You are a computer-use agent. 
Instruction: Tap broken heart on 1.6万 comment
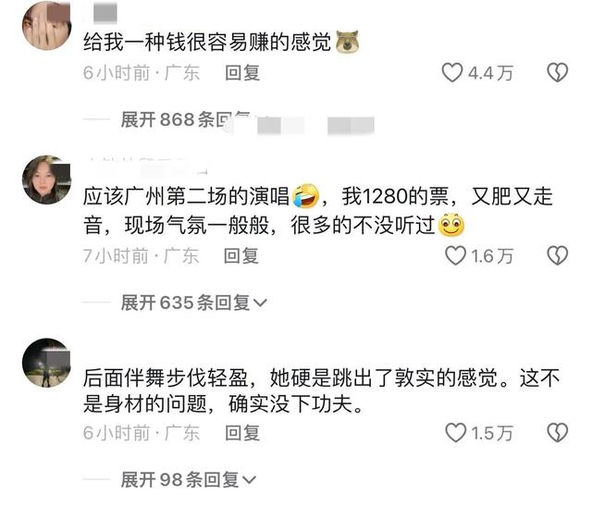(557, 255)
